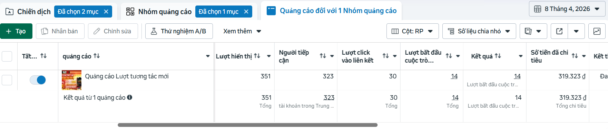608x131 pixels.
Task: Click the export/share icon button
Action: pos(559,31)
